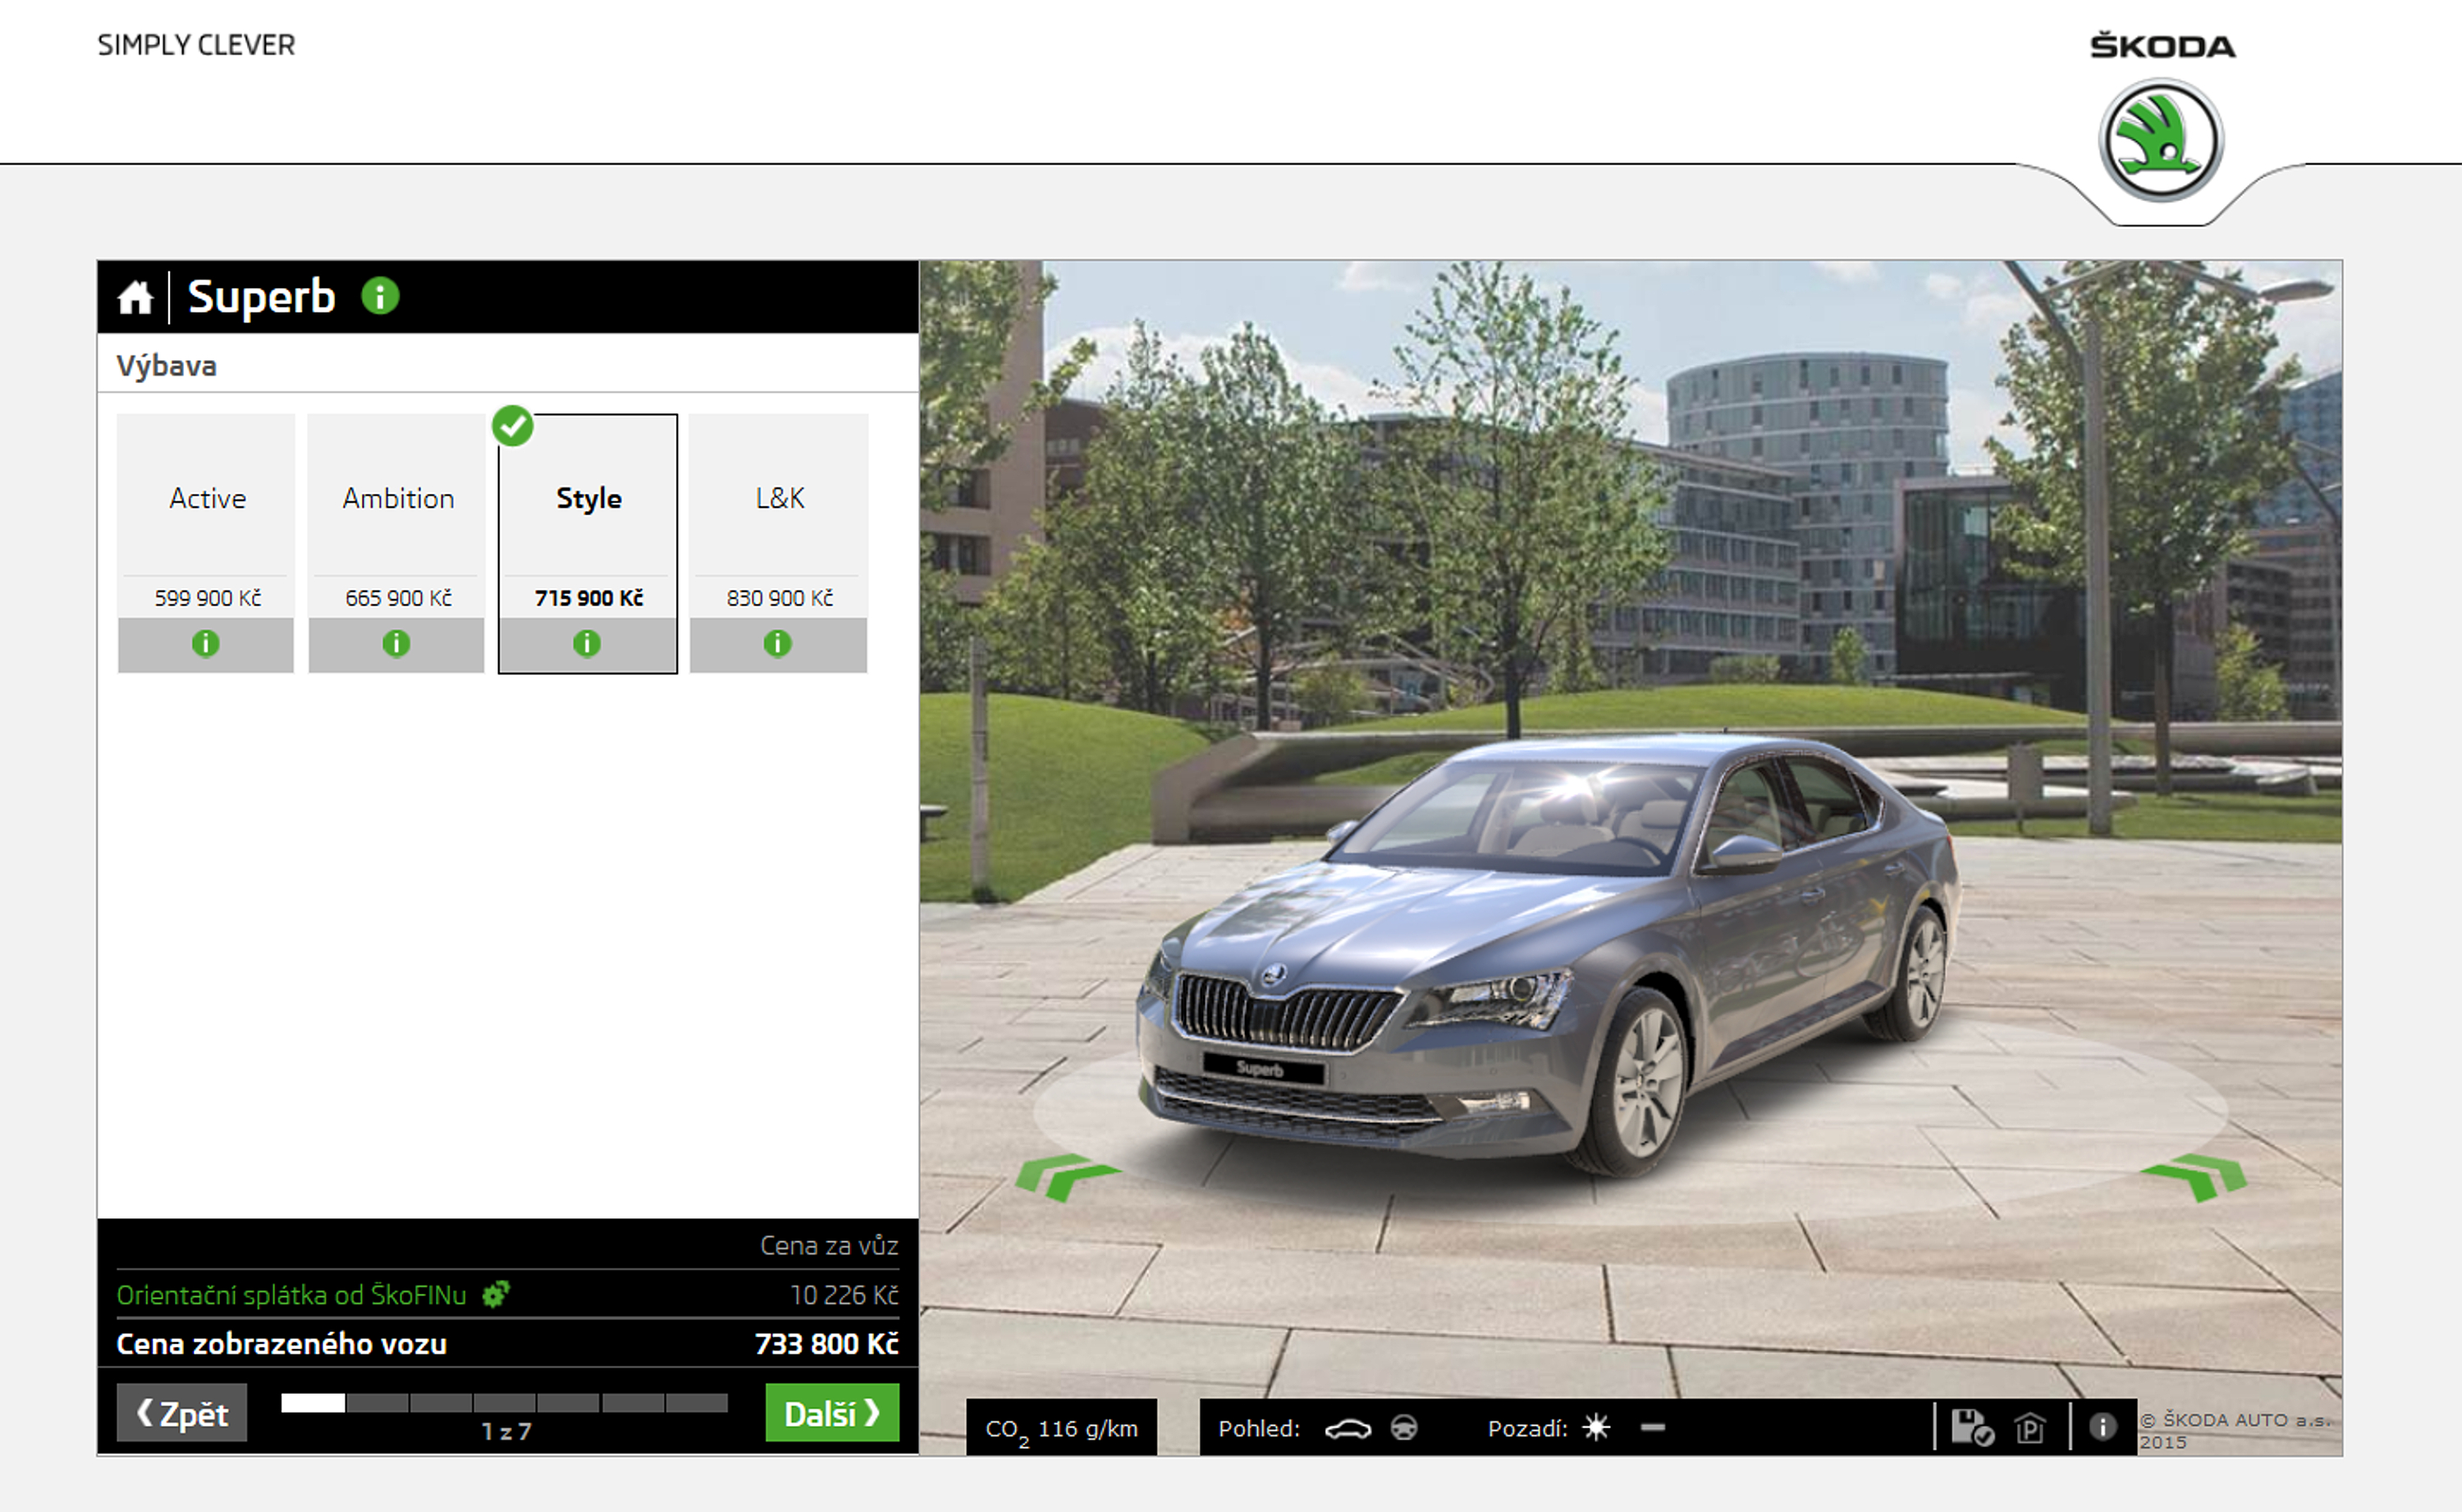Click the CO2 116 g/km label

(x=1062, y=1428)
